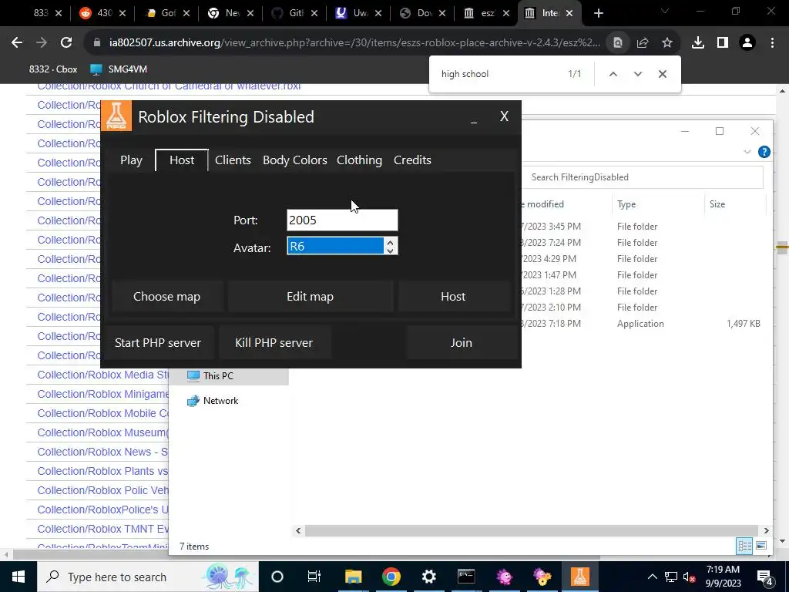Open the Body Colors tab
Image resolution: width=789 pixels, height=592 pixels.
point(295,160)
